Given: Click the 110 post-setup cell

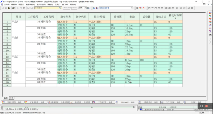Looking at the screenshot, I should (146, 60).
